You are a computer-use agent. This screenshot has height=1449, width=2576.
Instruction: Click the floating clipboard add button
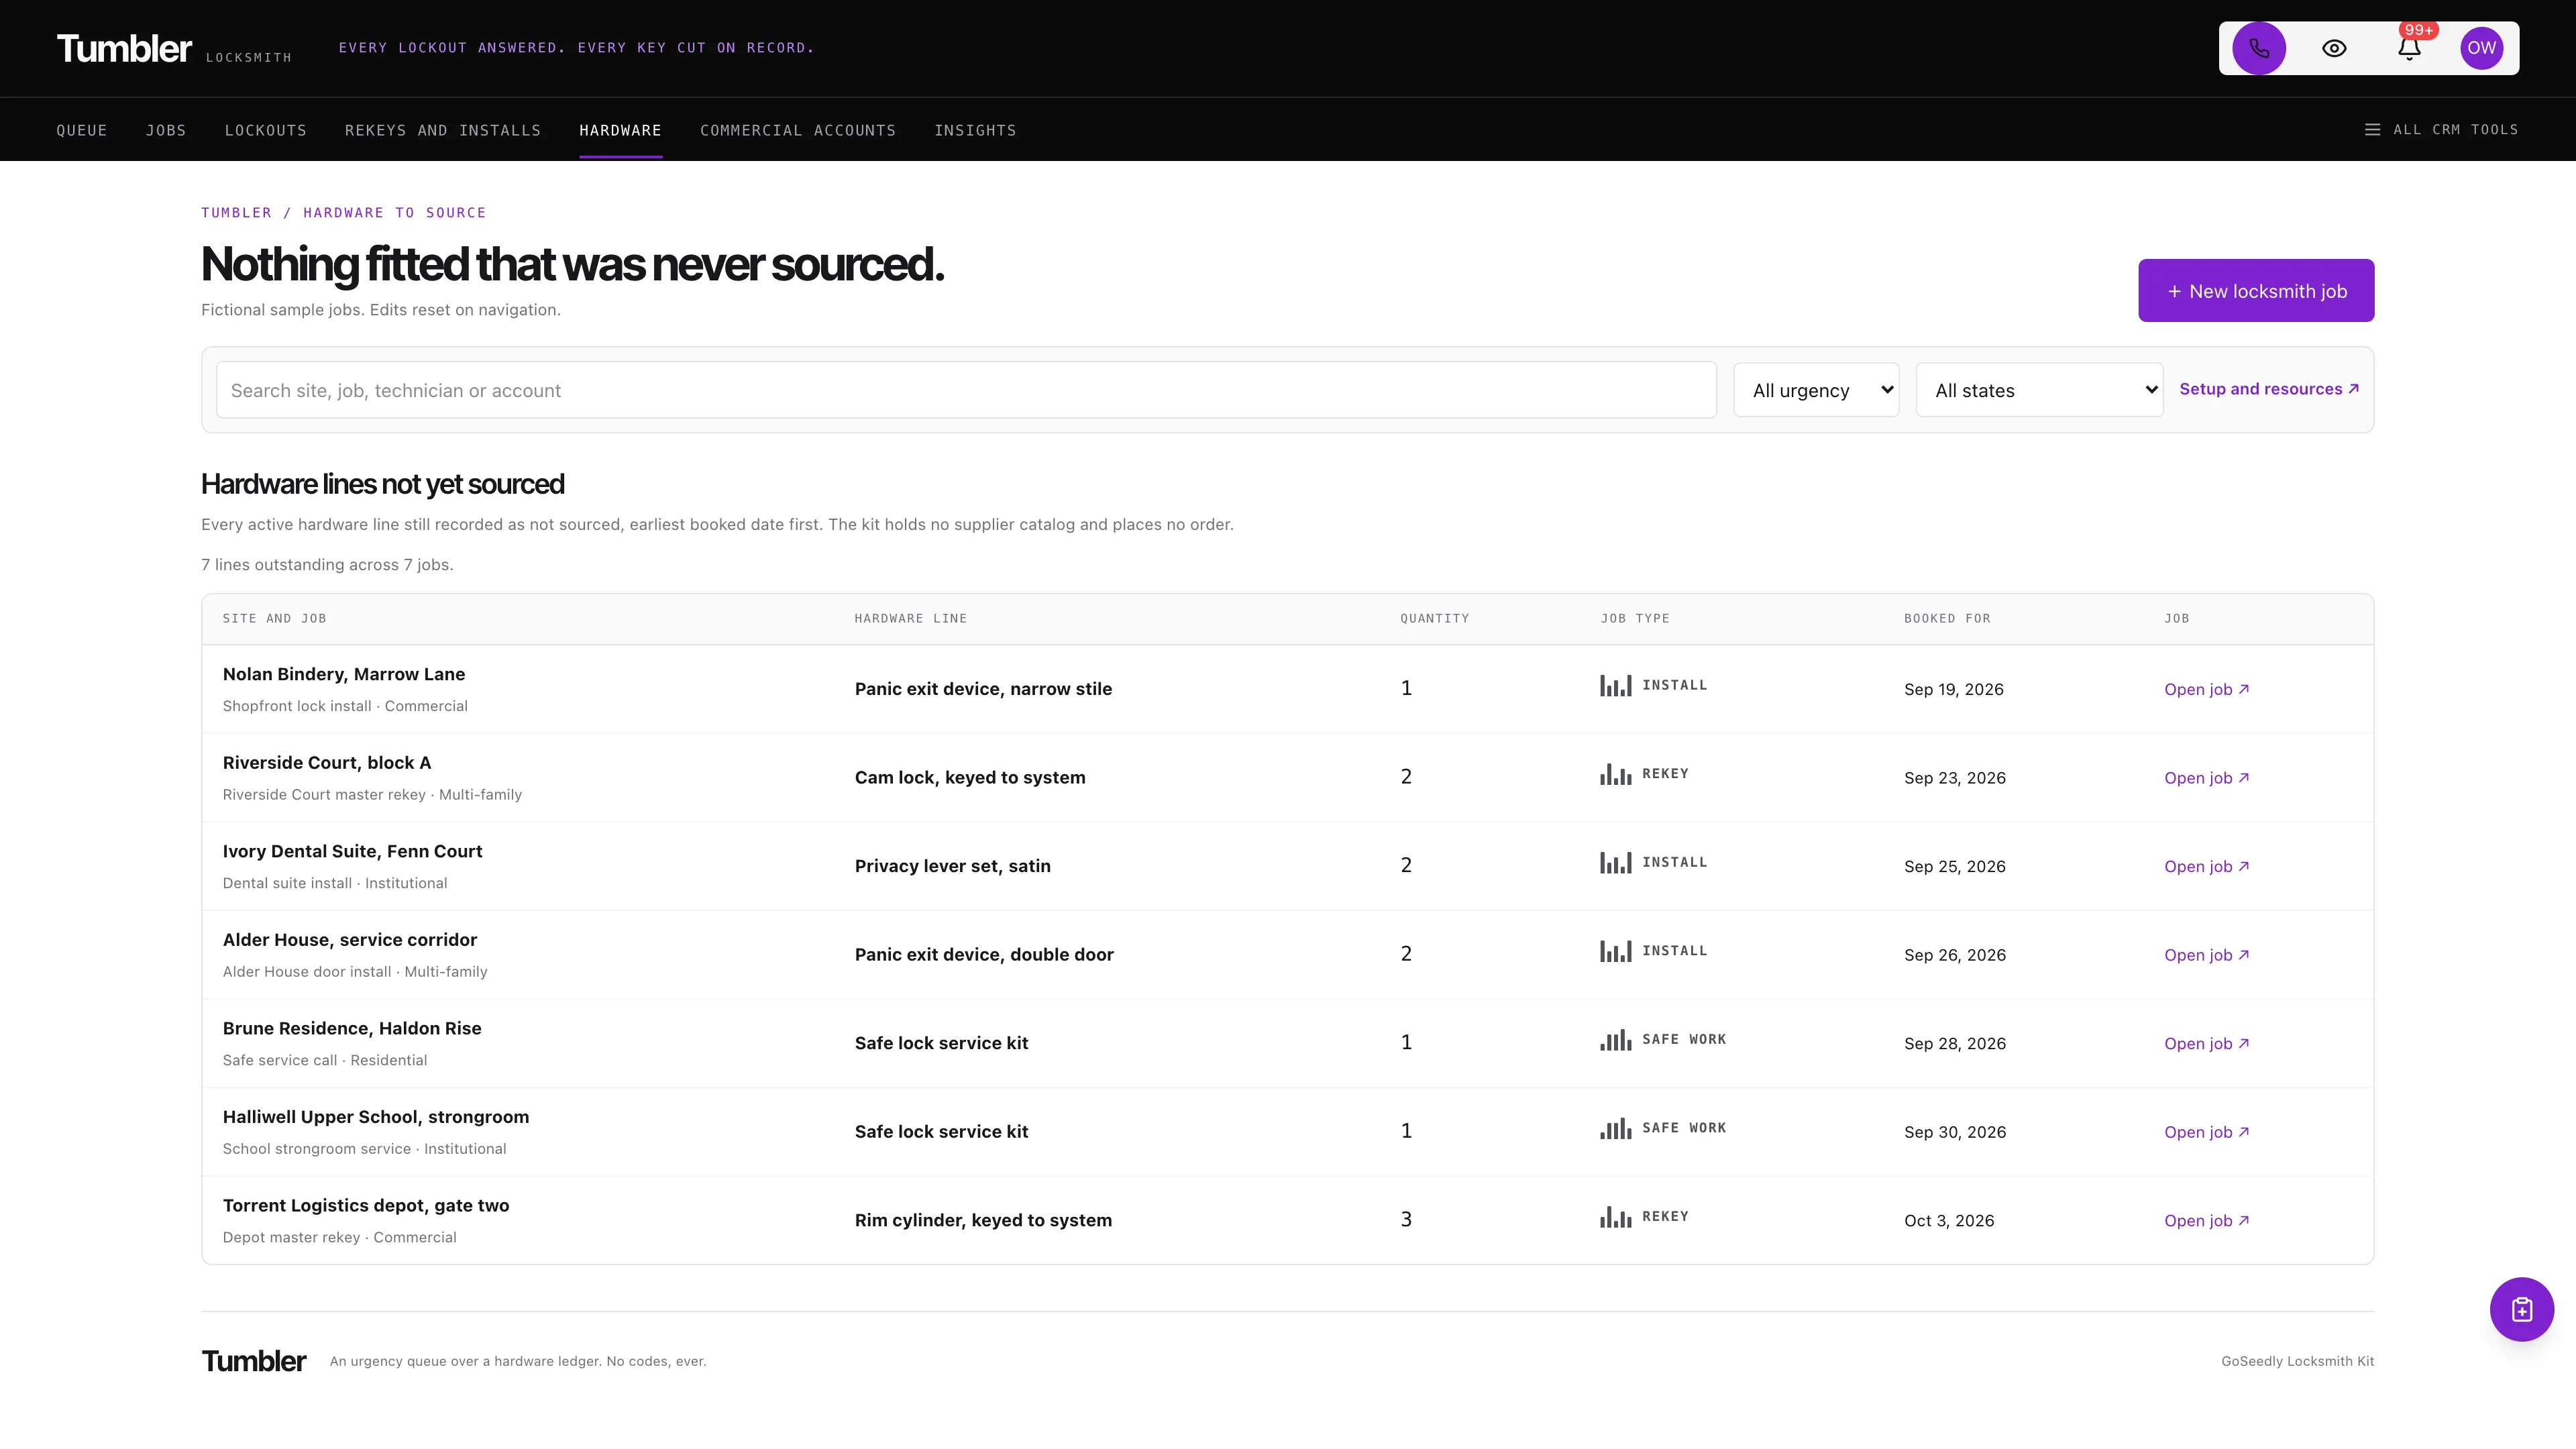click(x=2521, y=1309)
